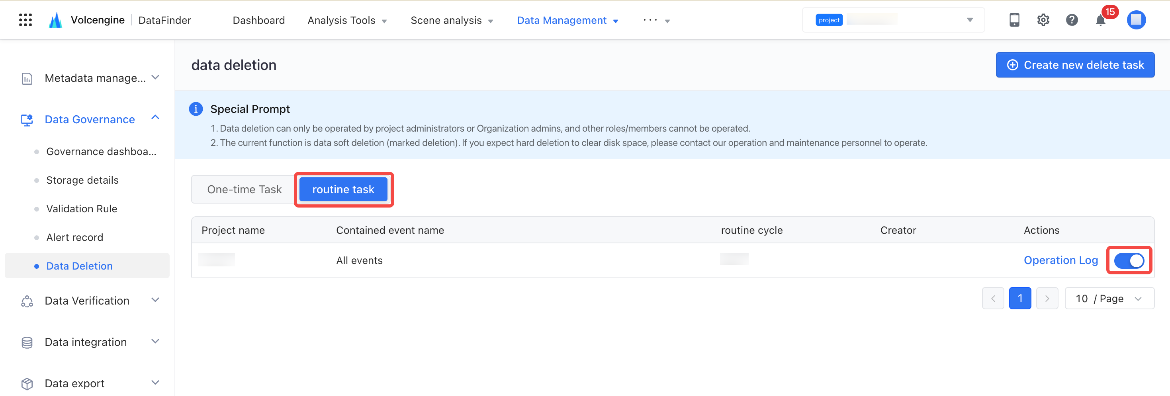Image resolution: width=1170 pixels, height=396 pixels.
Task: Click the Data integration database icon
Action: pyautogui.click(x=27, y=342)
